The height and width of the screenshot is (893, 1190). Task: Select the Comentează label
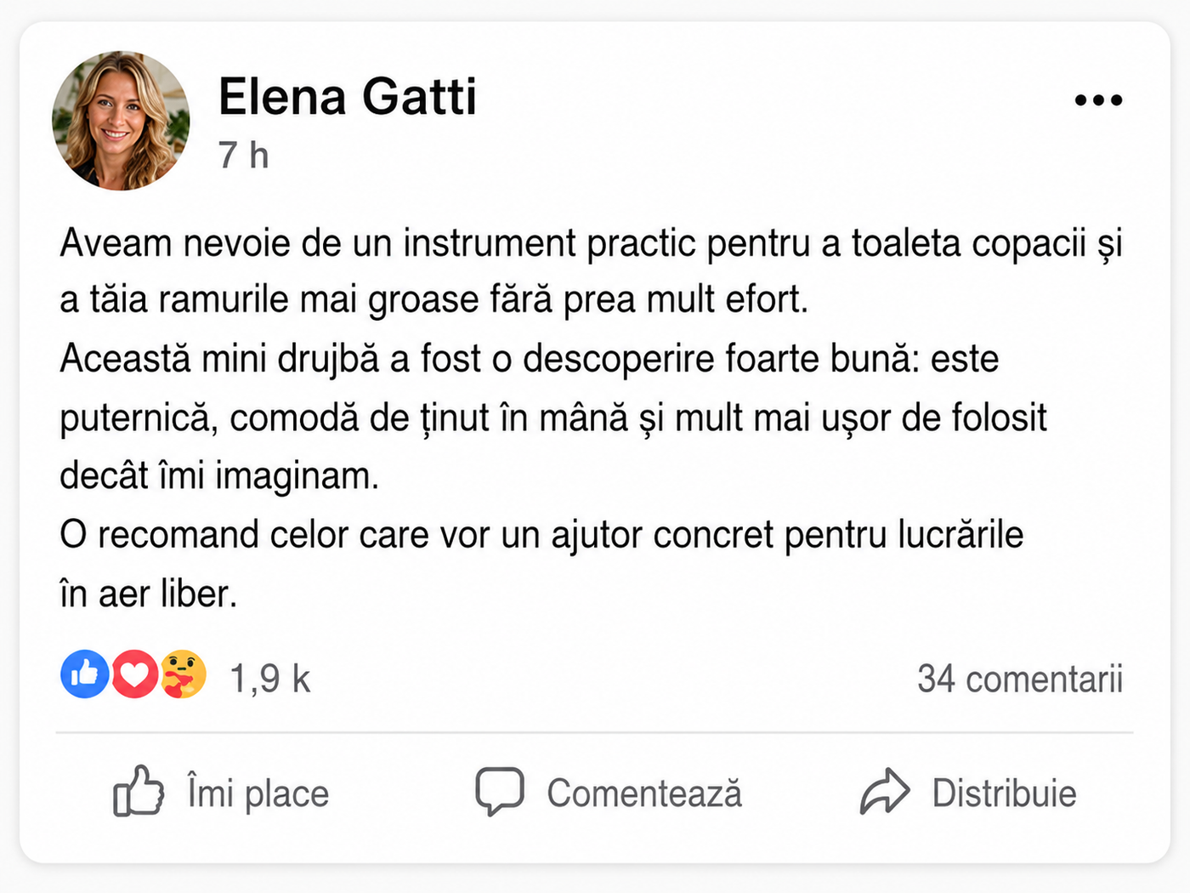coord(644,793)
